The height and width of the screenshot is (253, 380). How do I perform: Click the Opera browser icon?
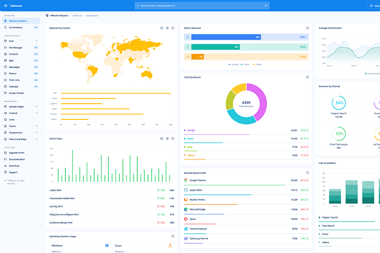[x=186, y=219]
